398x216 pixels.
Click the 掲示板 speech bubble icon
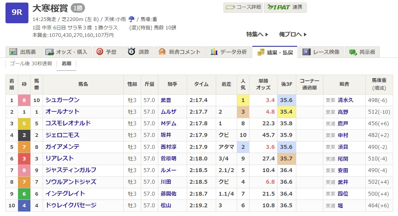(353, 52)
